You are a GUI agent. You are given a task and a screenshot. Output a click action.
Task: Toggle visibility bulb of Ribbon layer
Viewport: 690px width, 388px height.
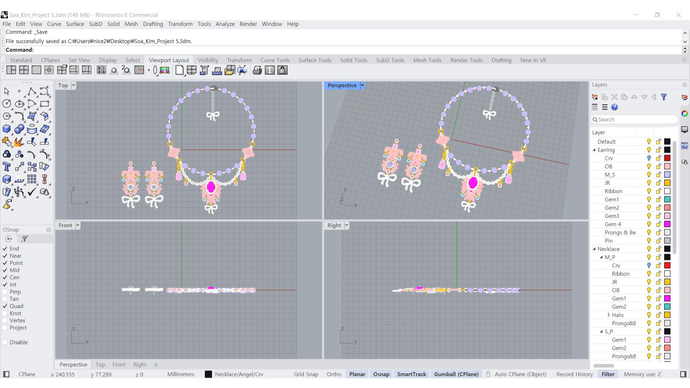pyautogui.click(x=649, y=191)
